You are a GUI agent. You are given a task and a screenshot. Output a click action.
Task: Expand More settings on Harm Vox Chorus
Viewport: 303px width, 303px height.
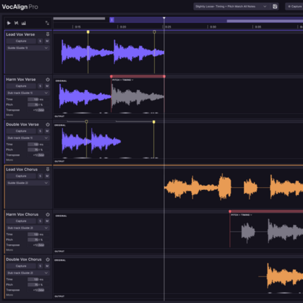(x=9, y=250)
